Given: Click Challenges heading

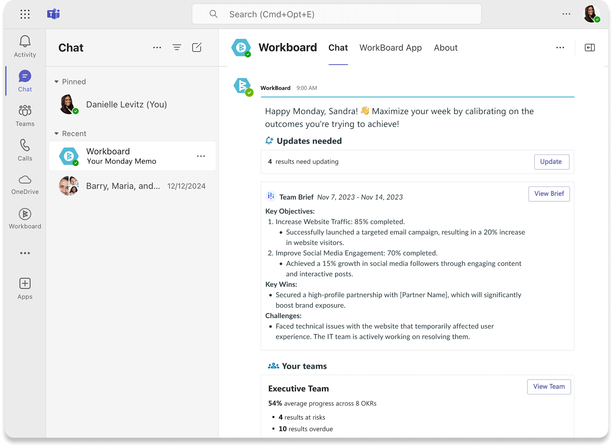Looking at the screenshot, I should (x=283, y=316).
